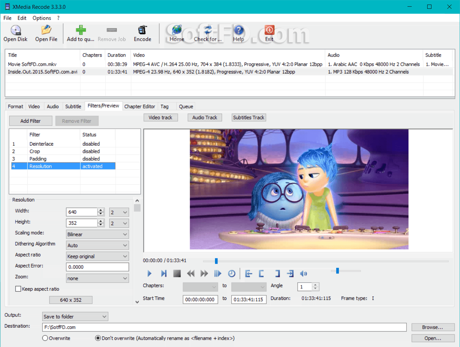Stop the preview playback
The width and height of the screenshot is (460, 347).
(177, 274)
